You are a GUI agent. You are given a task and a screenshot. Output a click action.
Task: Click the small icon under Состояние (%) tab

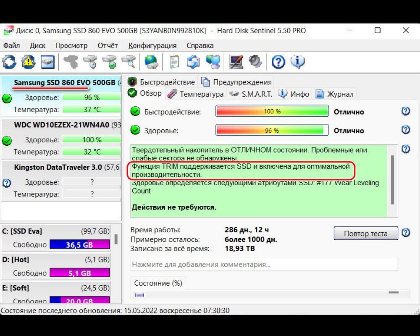pos(139,295)
